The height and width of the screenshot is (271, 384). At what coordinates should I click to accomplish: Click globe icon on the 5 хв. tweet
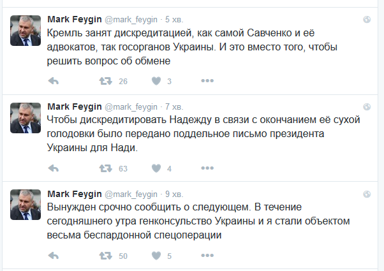[367, 19]
